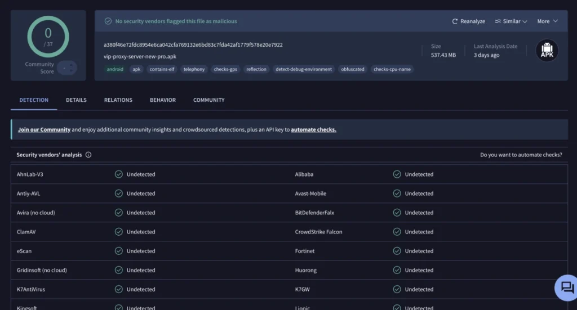Click the Similar search icon
The image size is (577, 310).
(x=498, y=21)
